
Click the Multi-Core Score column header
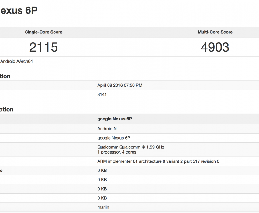click(215, 32)
